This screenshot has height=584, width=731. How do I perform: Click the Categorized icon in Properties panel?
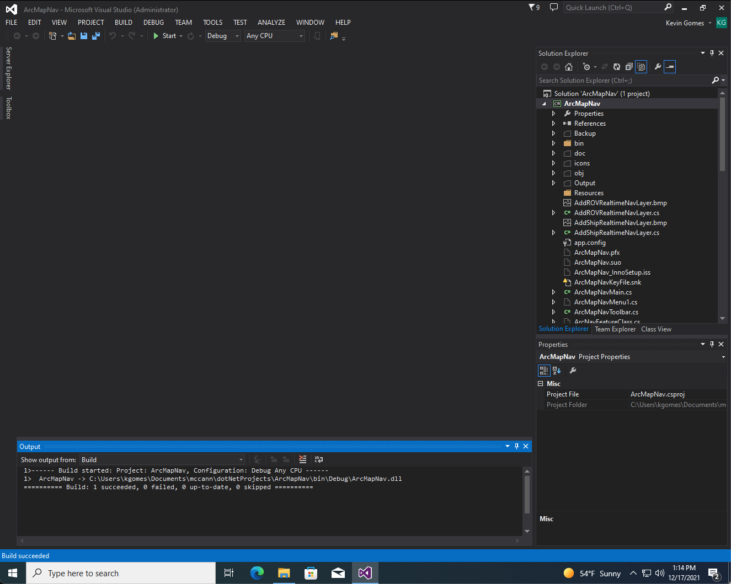(544, 371)
